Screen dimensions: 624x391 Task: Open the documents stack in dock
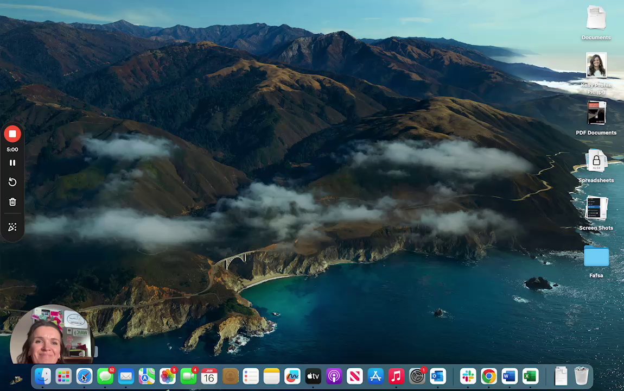pos(561,376)
